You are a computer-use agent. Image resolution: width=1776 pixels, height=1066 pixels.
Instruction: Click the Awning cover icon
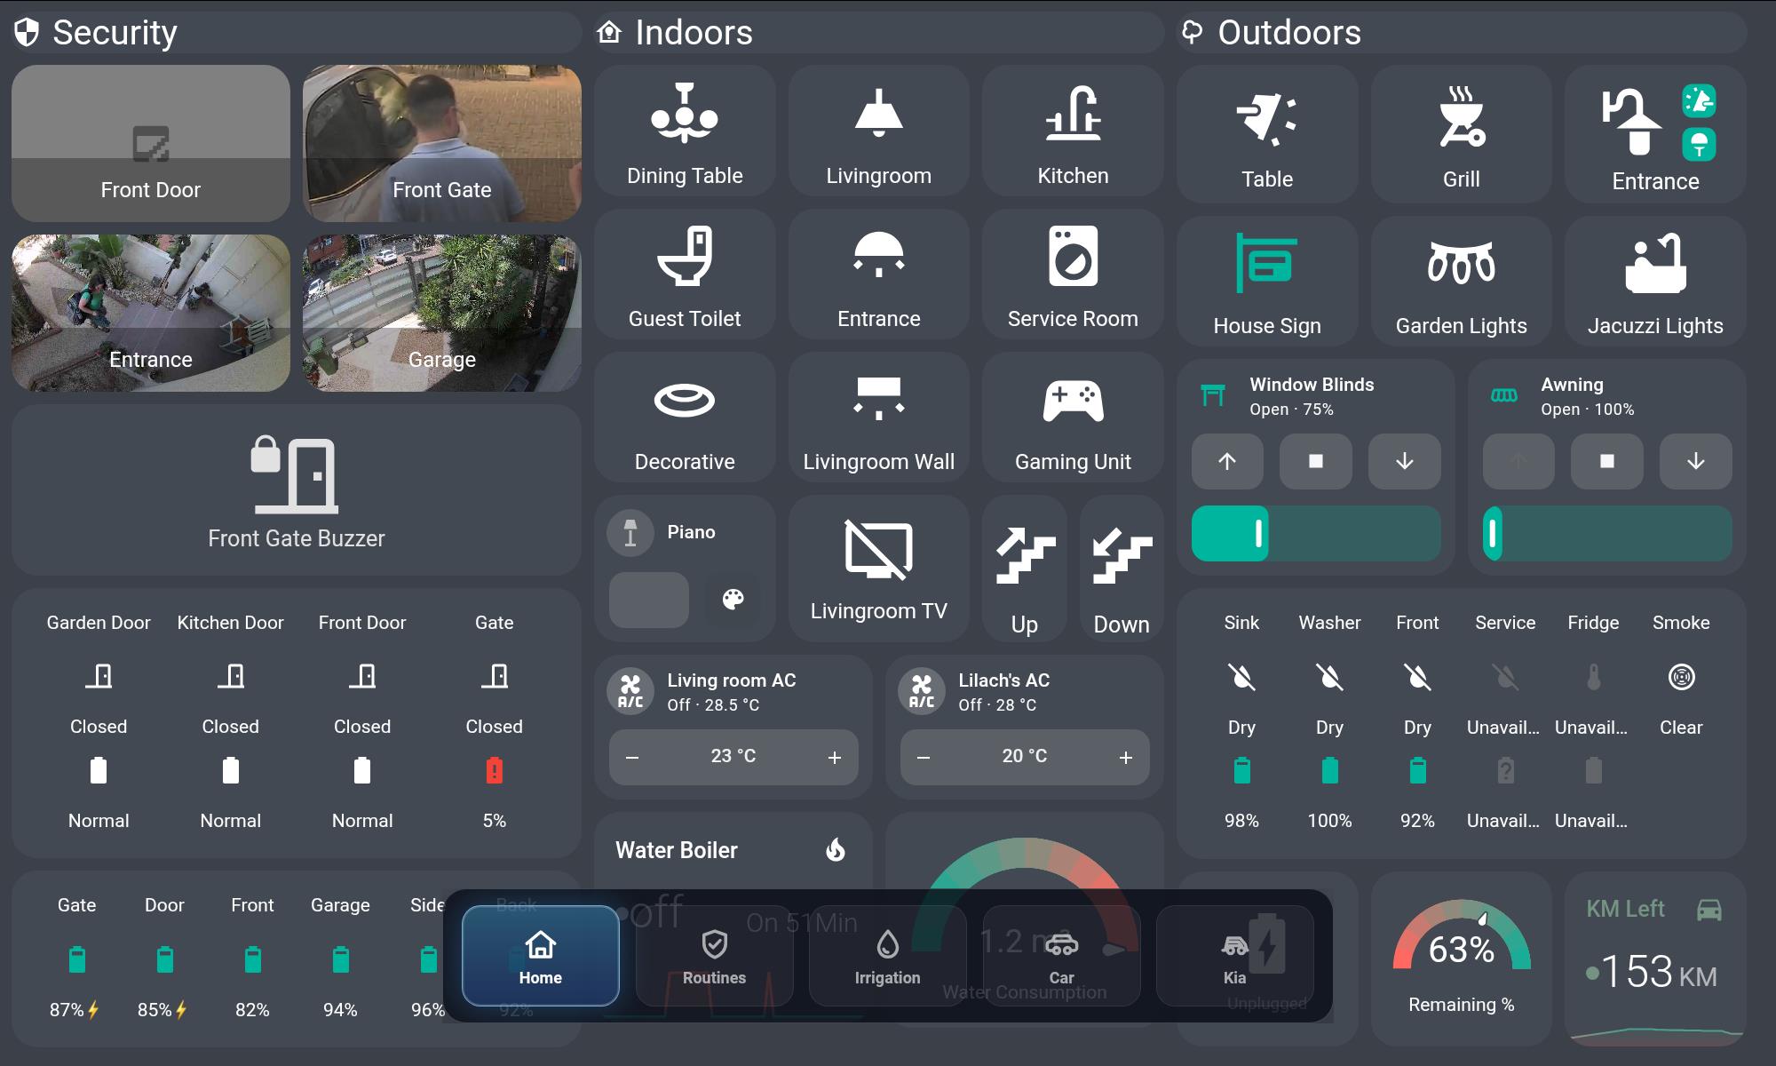(1504, 395)
